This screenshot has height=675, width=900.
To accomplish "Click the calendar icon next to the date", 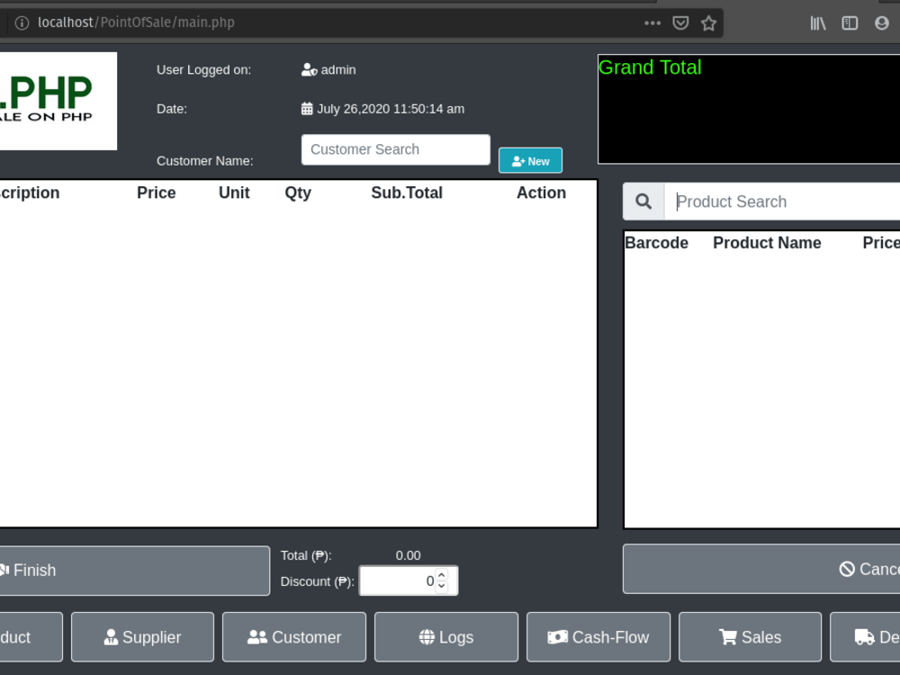I will (306, 108).
